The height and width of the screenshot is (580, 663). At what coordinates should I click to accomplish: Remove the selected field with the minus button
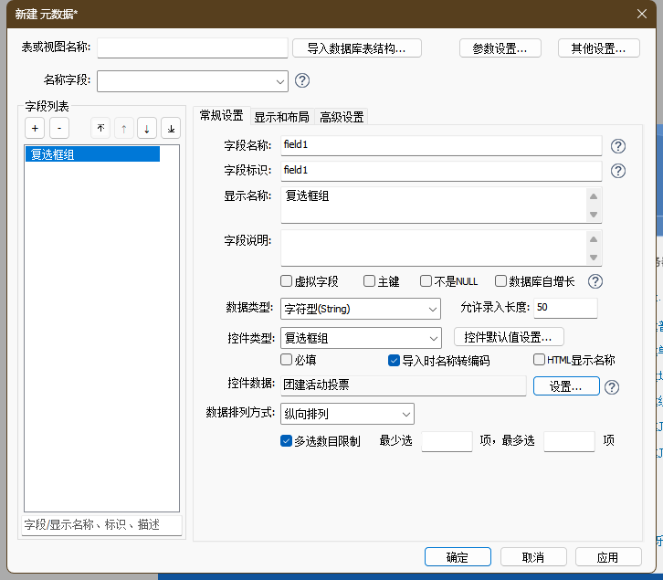(x=58, y=129)
